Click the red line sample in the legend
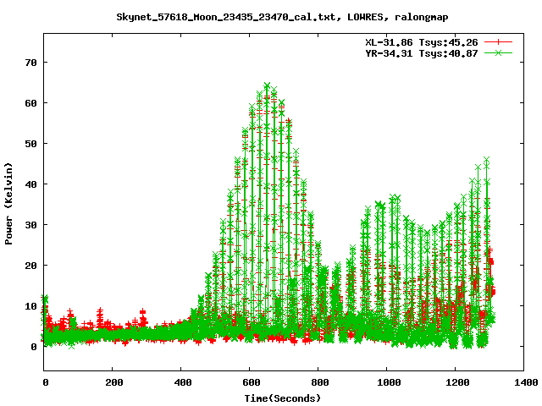542x406 pixels. (498, 42)
